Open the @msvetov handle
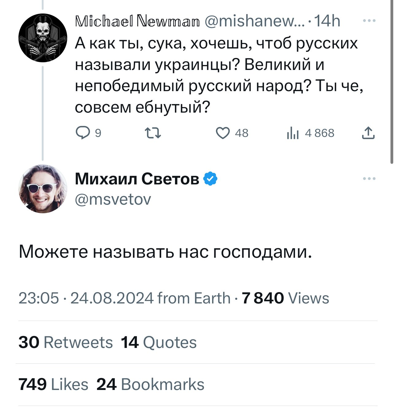Screen dimensions: 396x409 click(x=113, y=199)
